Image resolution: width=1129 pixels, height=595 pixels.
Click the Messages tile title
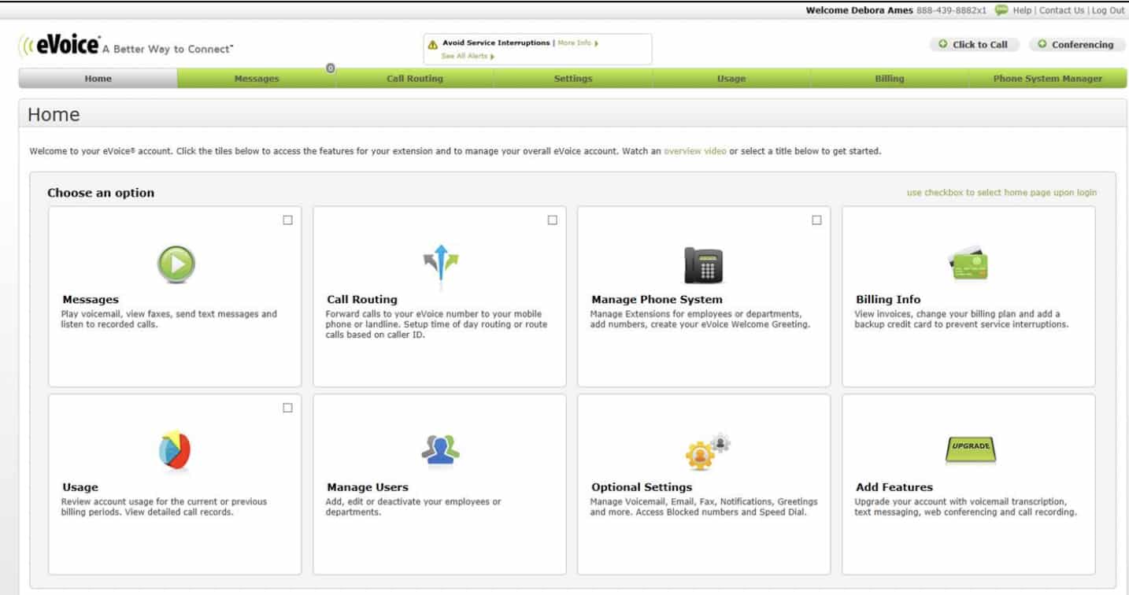[90, 300]
